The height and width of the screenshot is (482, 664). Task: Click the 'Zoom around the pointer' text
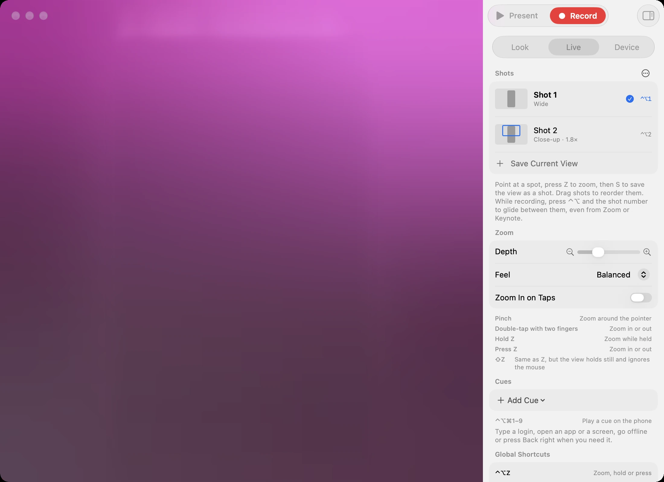point(615,318)
